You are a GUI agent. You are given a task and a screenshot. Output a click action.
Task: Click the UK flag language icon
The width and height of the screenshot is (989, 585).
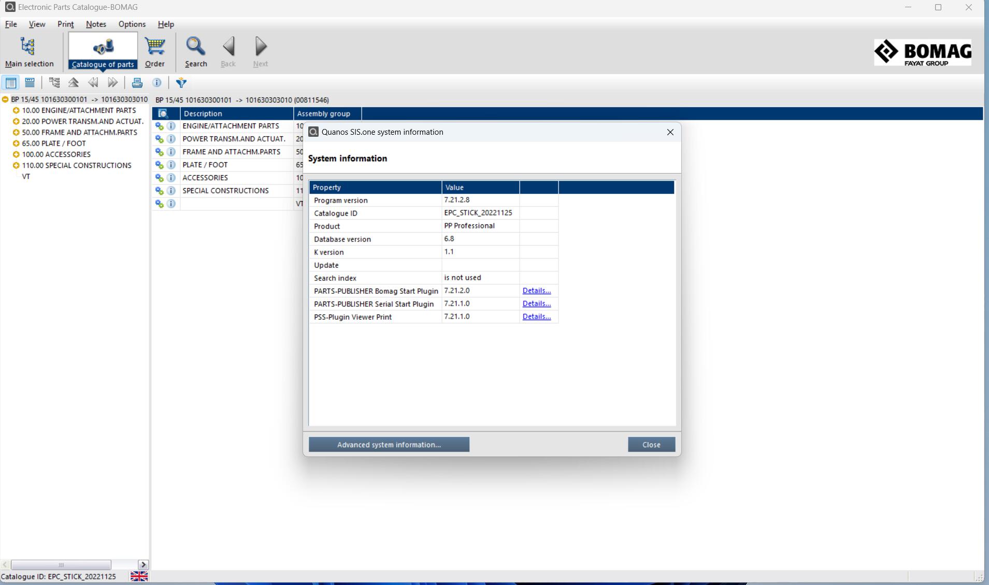[x=139, y=576]
